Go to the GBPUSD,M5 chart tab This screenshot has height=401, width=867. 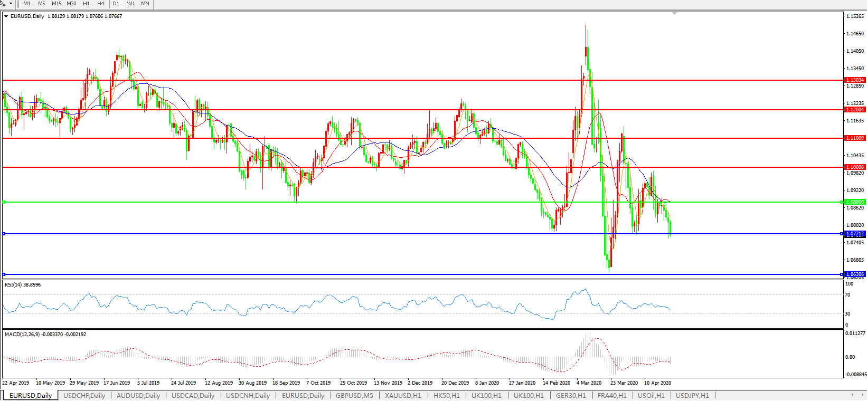click(x=354, y=395)
